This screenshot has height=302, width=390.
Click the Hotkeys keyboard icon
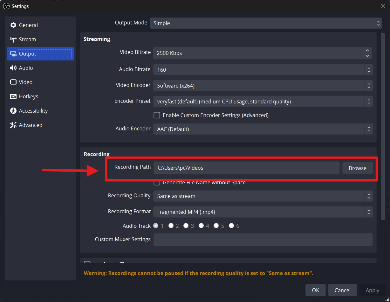click(13, 96)
